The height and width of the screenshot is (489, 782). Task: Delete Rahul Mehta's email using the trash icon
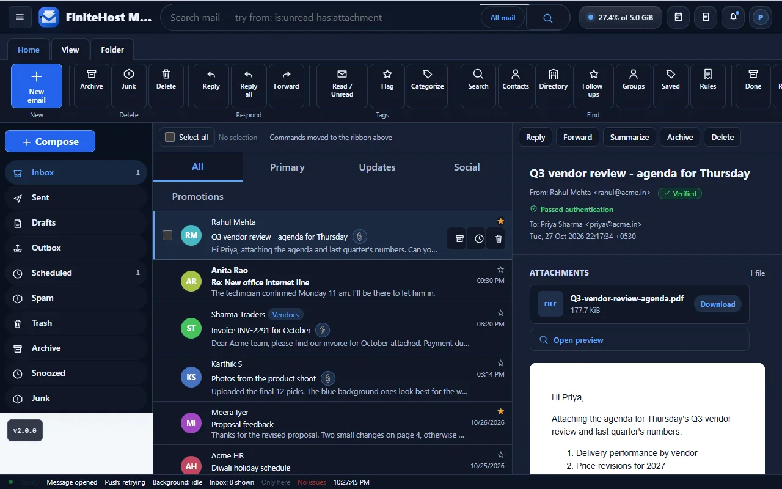(x=499, y=238)
